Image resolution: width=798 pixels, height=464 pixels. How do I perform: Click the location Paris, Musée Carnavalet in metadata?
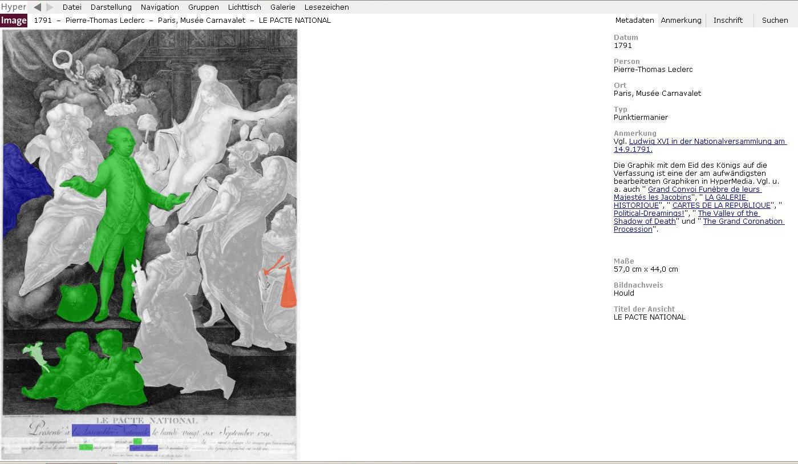(x=657, y=93)
